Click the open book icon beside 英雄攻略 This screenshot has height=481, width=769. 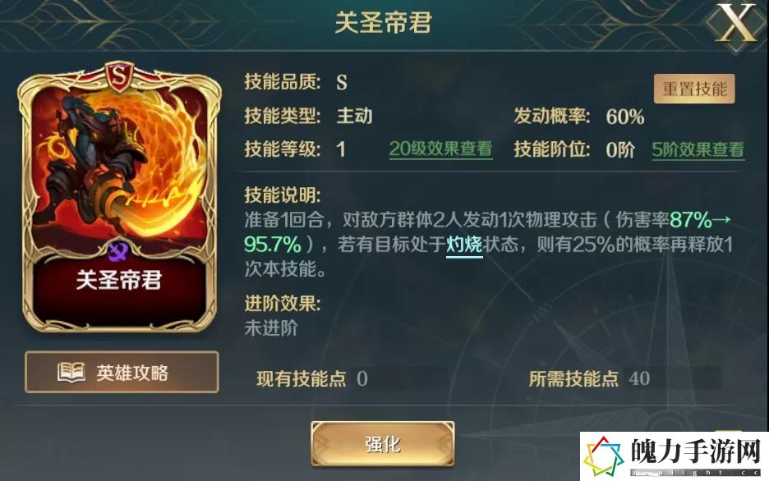coord(71,373)
